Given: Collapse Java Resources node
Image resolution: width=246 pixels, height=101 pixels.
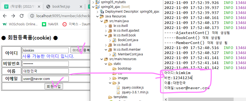Looking at the screenshot, I should 98,16.
